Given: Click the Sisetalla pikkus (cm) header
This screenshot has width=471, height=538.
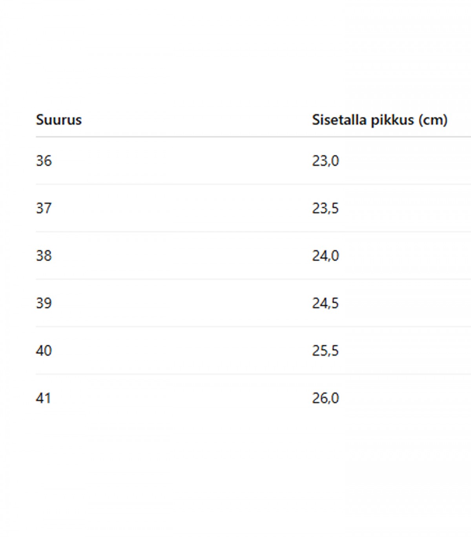Looking at the screenshot, I should [380, 120].
